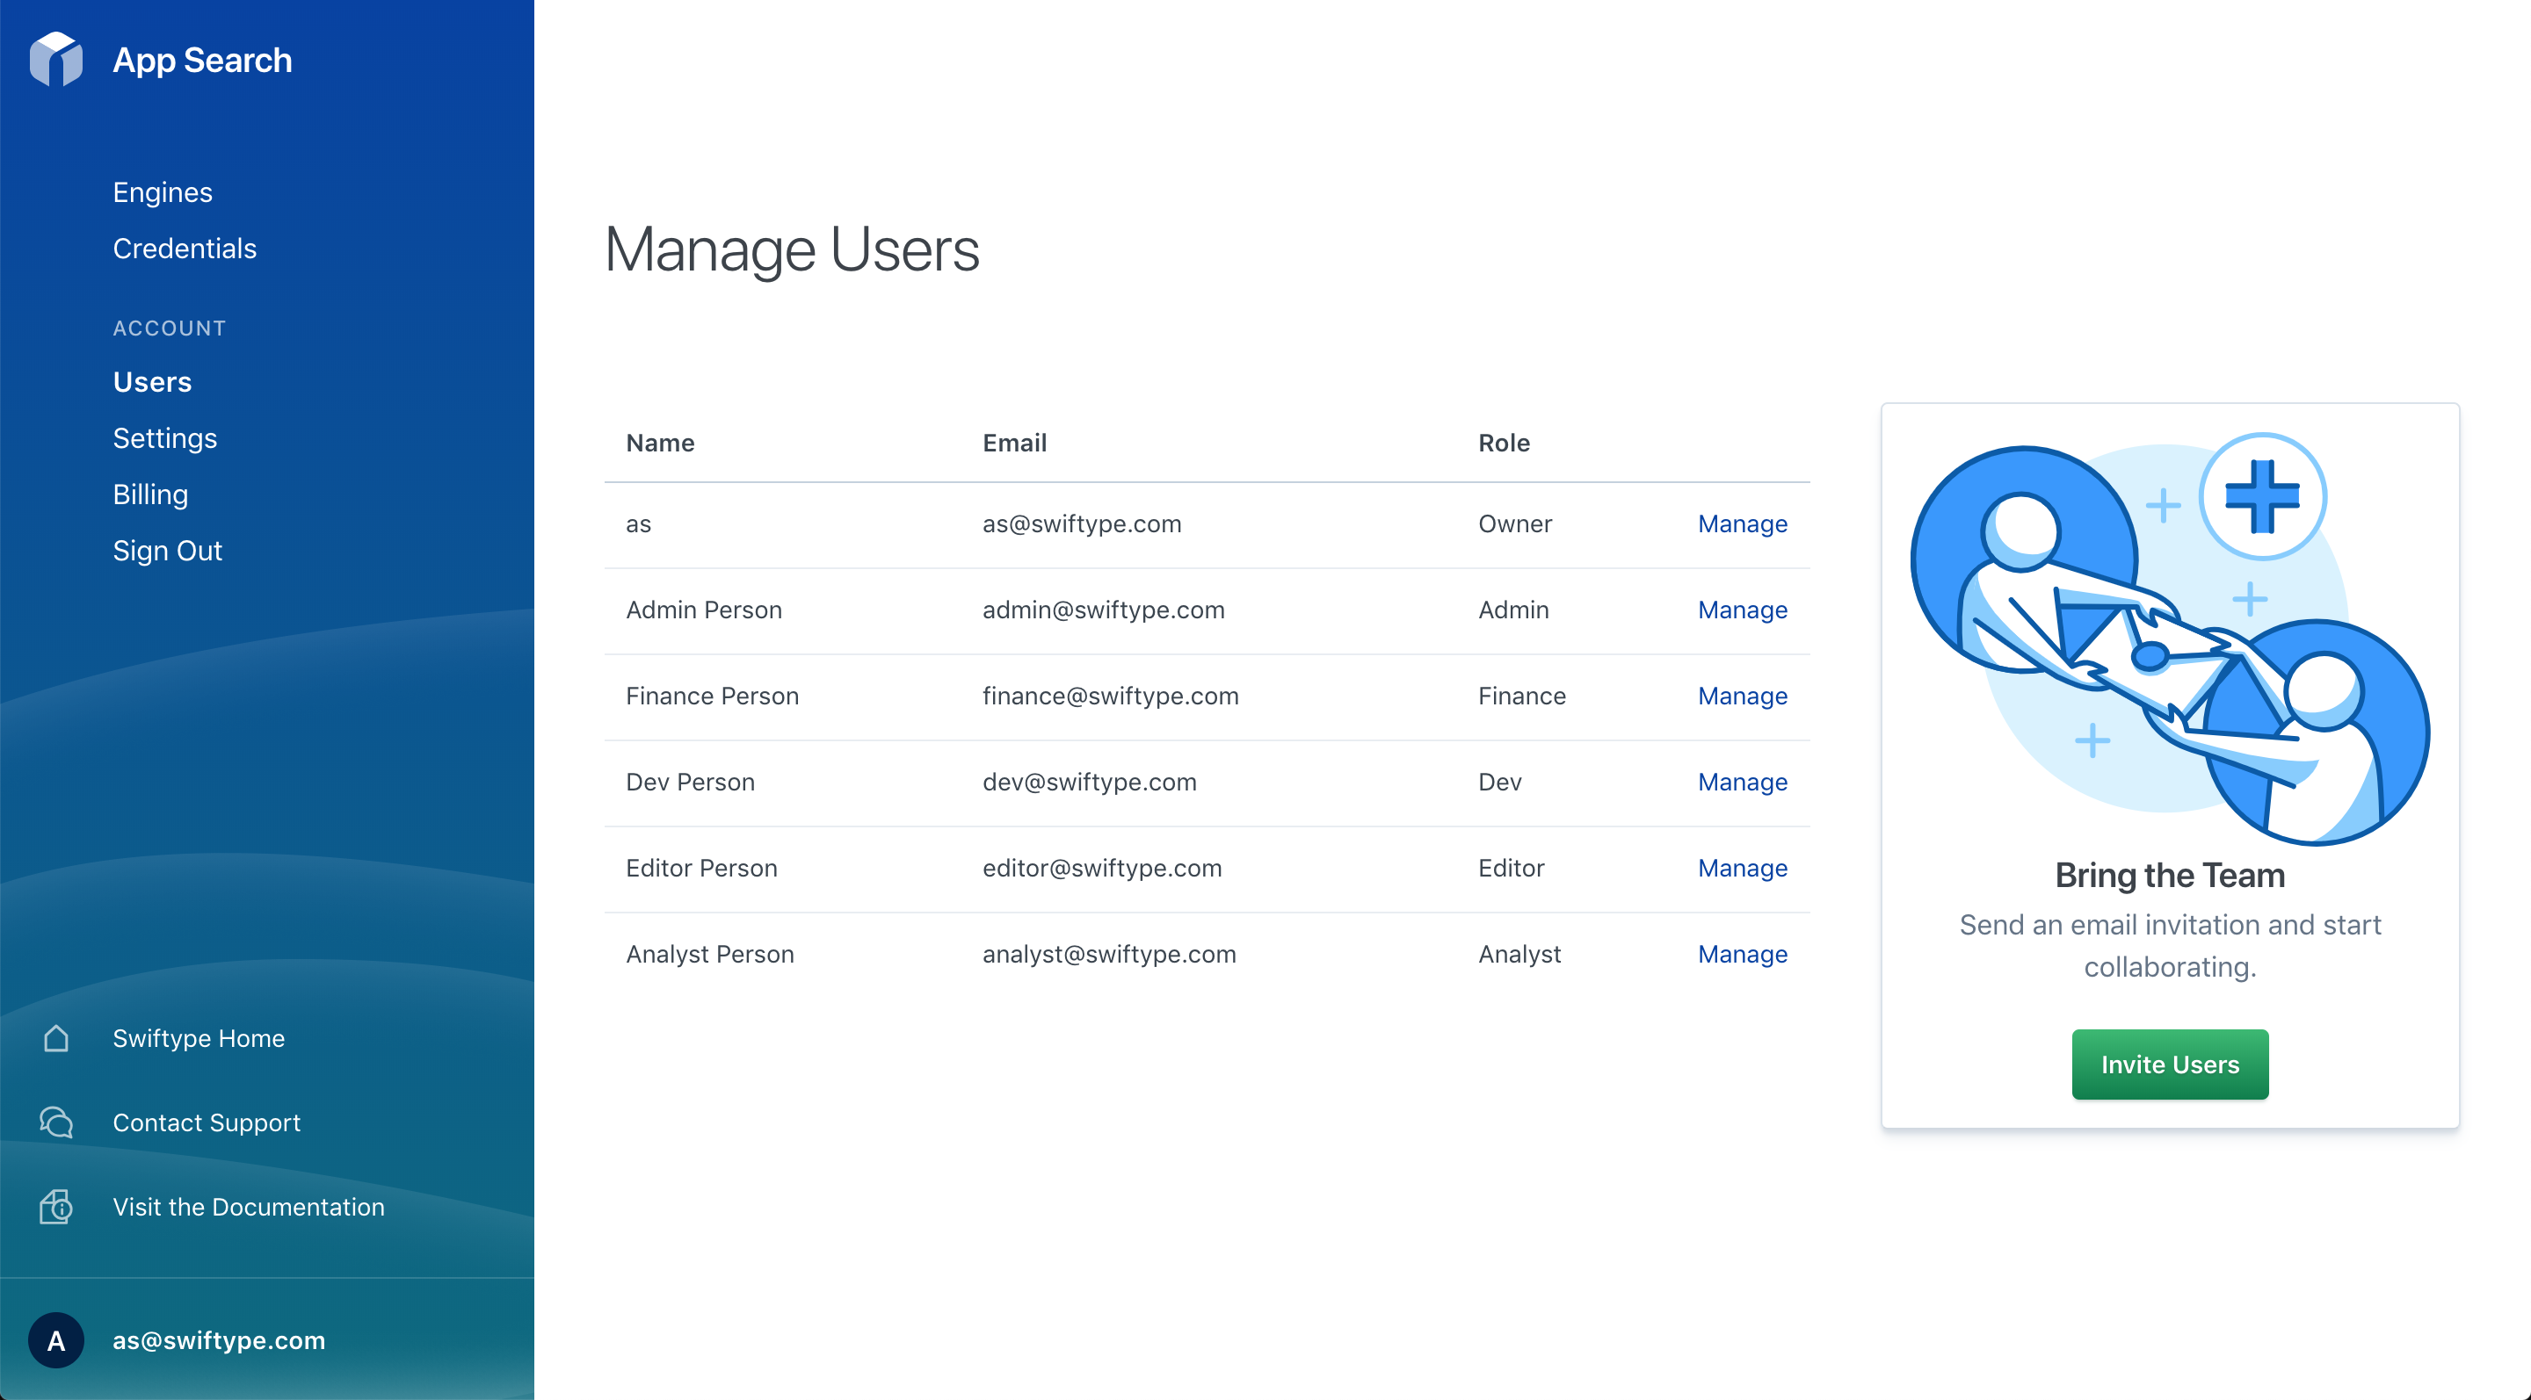The width and height of the screenshot is (2531, 1400).
Task: Click the Swiftype Home house icon
Action: click(55, 1038)
